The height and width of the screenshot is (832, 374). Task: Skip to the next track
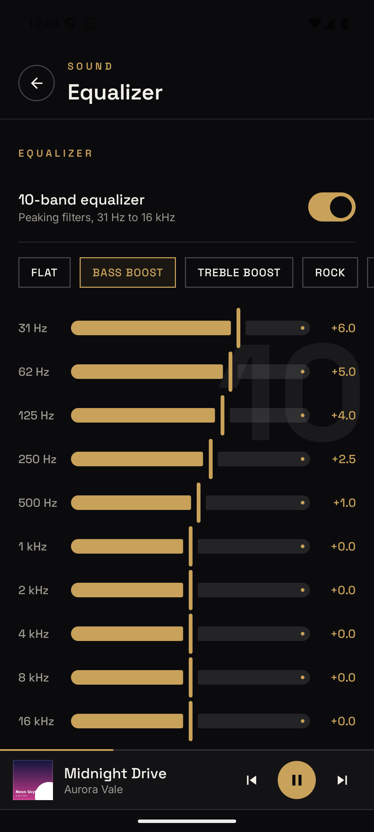(x=342, y=780)
